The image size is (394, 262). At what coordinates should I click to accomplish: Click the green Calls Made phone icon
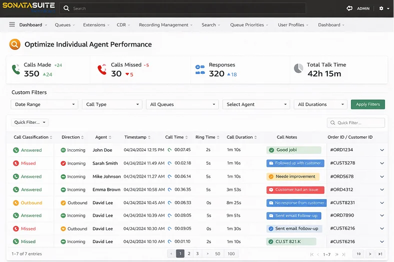coord(16,69)
